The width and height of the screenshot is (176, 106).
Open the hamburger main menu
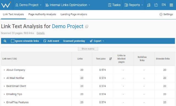coord(171,5)
